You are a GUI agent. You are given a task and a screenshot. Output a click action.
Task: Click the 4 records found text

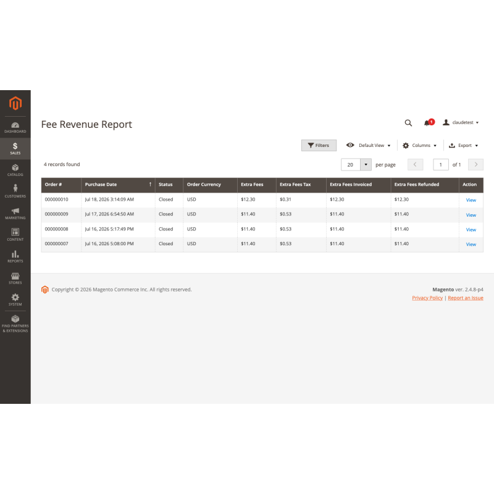pos(62,164)
